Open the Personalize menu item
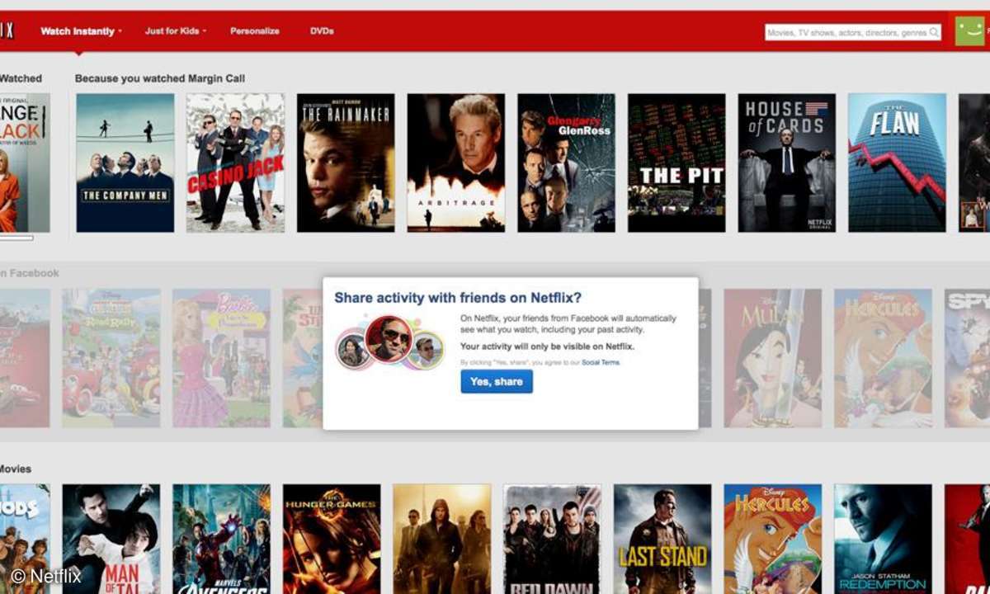Viewport: 990px width, 594px height. [255, 31]
